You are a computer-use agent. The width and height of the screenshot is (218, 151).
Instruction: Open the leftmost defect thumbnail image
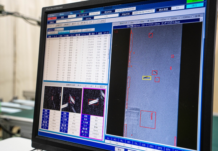(52, 98)
